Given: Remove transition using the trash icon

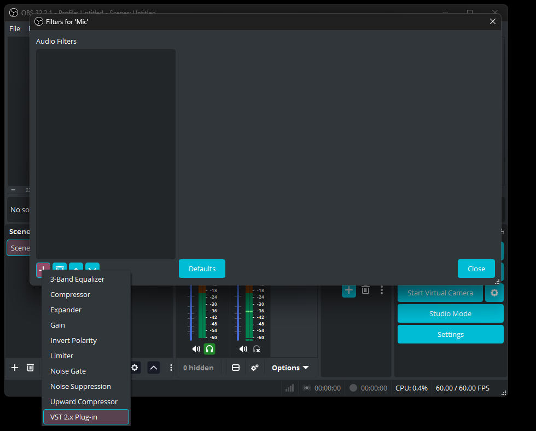Looking at the screenshot, I should pos(366,290).
